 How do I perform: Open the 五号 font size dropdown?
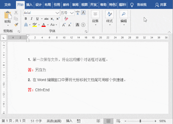72,13
